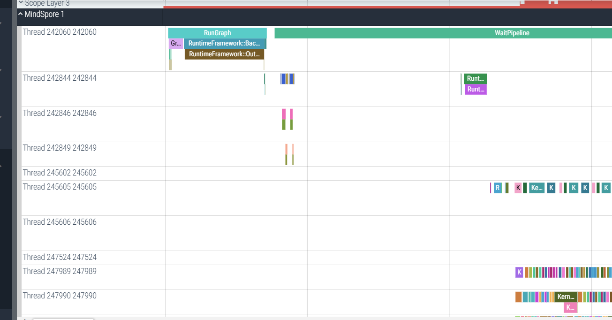This screenshot has height=320, width=612.
Task: Select the purple K slice in Thread 247989
Action: [519, 272]
